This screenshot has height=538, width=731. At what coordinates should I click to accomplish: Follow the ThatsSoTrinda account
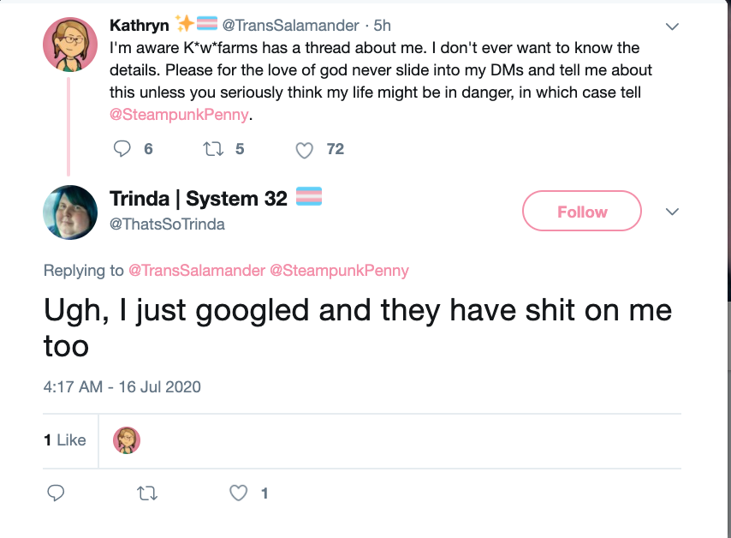[582, 211]
